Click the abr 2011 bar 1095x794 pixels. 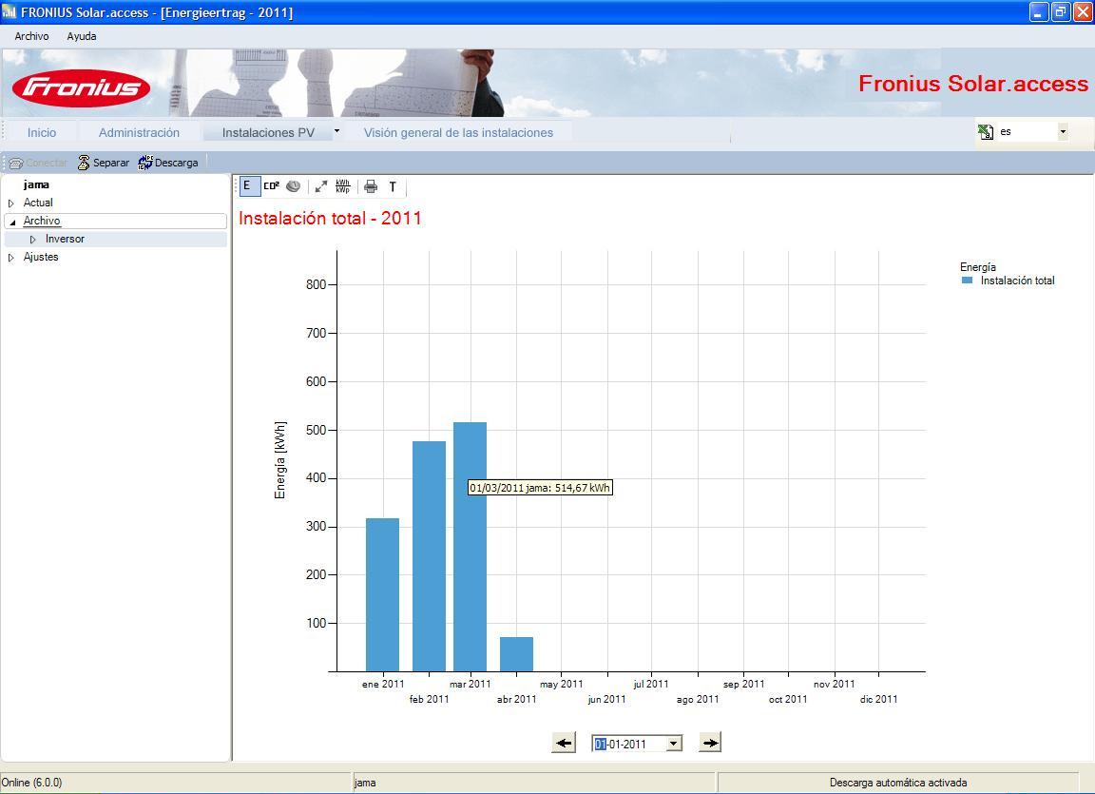pyautogui.click(x=517, y=654)
